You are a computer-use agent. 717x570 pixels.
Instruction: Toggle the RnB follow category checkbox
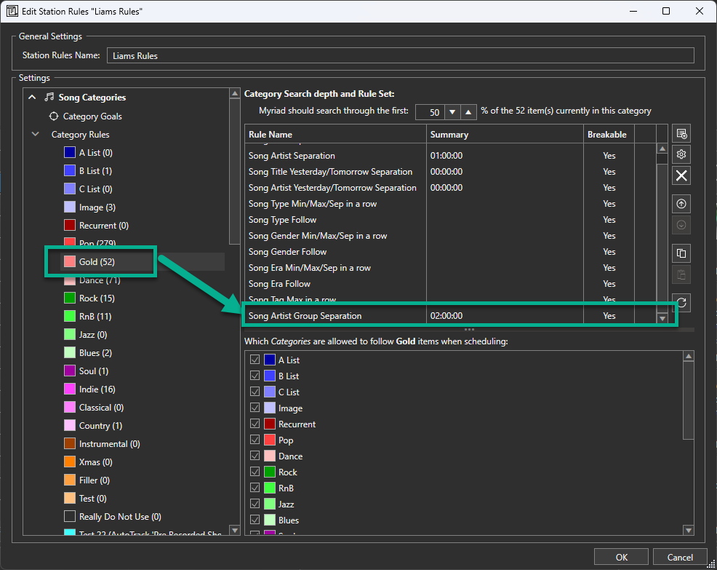pos(255,488)
